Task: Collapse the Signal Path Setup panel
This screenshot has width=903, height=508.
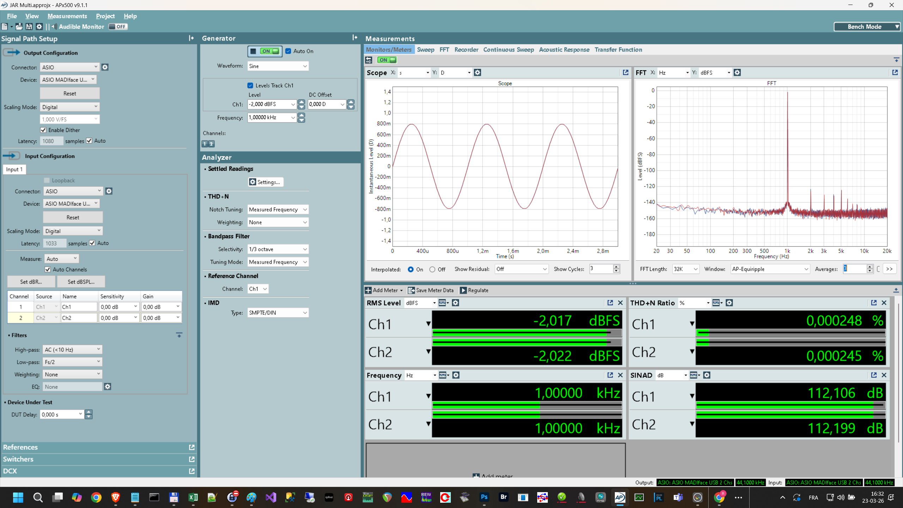Action: pos(191,38)
